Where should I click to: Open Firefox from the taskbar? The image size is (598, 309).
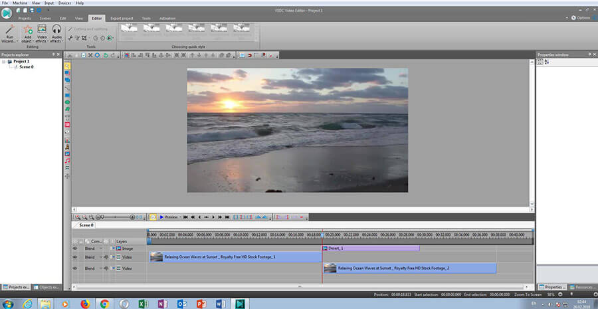click(86, 304)
